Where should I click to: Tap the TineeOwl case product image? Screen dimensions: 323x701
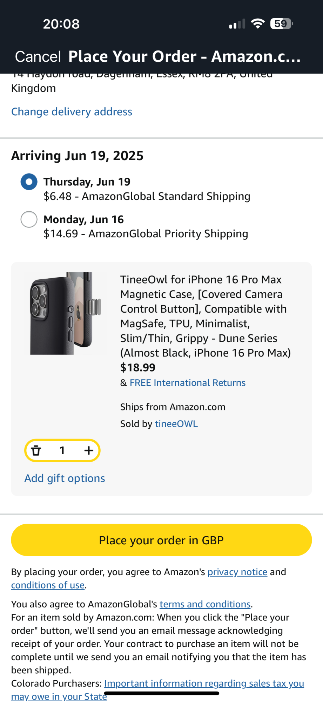(x=65, y=313)
